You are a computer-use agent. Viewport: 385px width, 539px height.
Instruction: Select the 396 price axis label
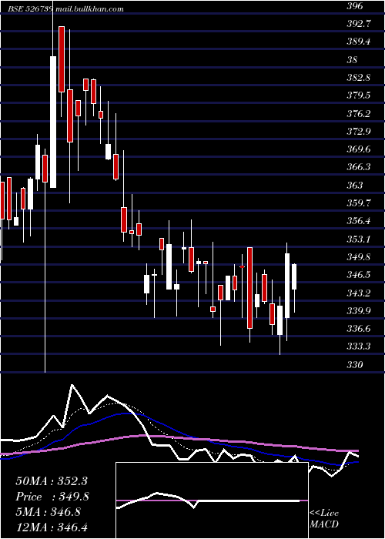pyautogui.click(x=354, y=6)
